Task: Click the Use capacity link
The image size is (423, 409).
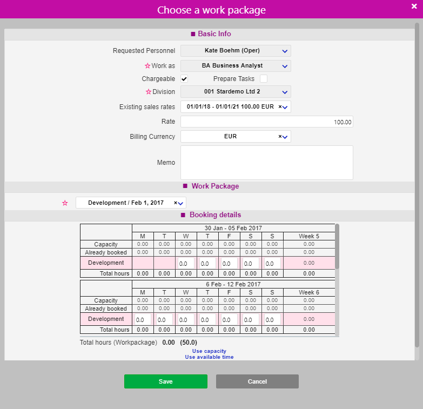Action: pyautogui.click(x=209, y=351)
